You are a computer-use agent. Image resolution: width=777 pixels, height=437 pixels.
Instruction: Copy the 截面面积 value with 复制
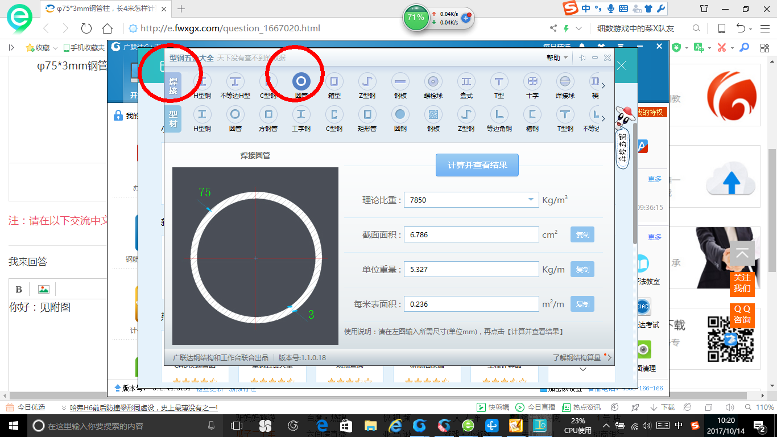582,234
